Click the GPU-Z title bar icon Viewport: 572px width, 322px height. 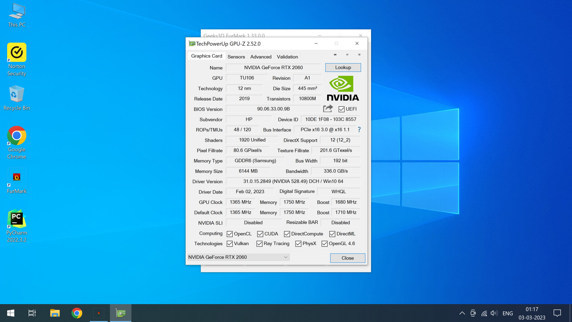(x=192, y=44)
